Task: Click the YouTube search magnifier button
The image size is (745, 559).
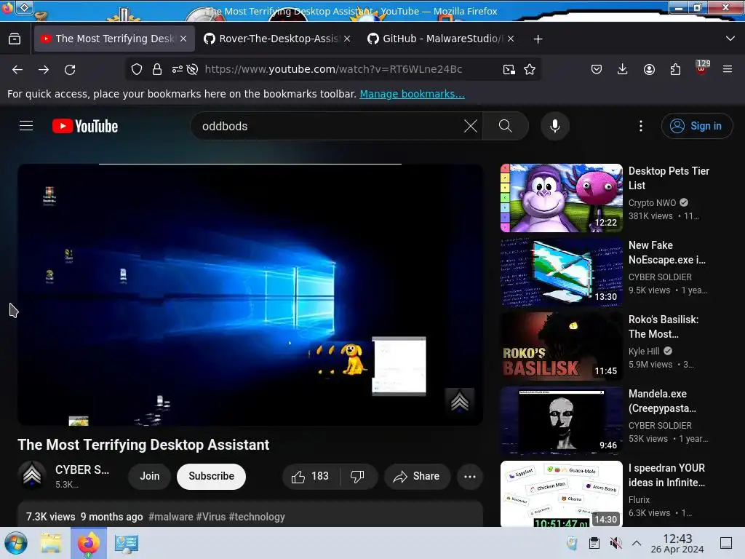Action: pos(506,126)
